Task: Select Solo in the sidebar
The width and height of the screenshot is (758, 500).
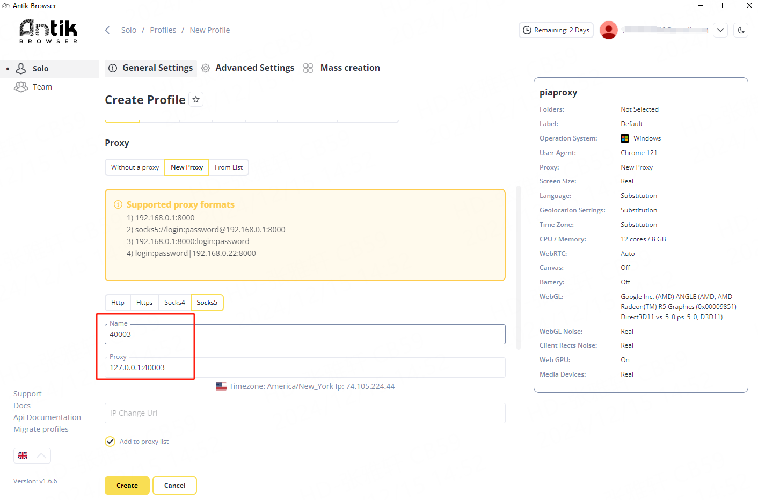Action: [x=40, y=69]
